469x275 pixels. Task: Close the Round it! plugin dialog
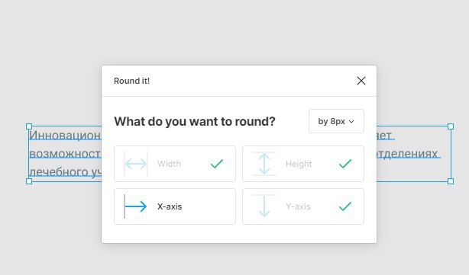[x=361, y=81]
